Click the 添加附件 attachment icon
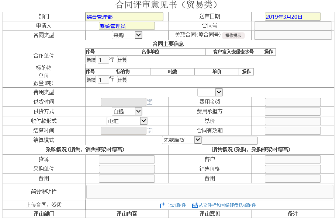Image resolution: width=336 pixels, height=218 pixels. [x=162, y=205]
